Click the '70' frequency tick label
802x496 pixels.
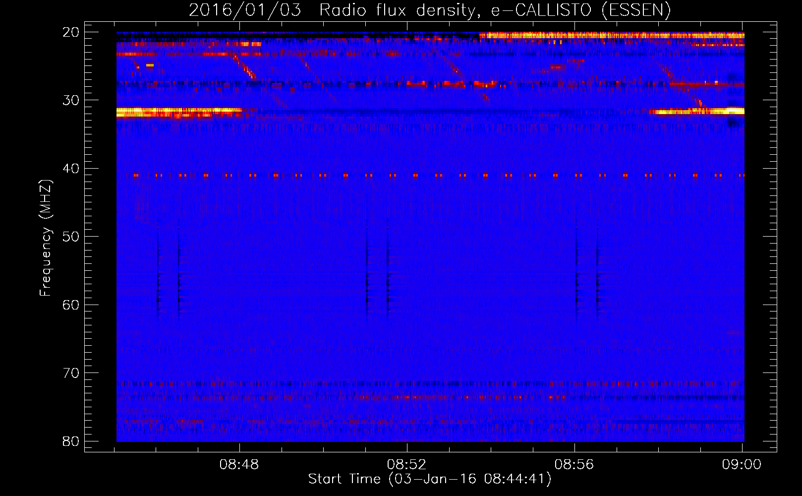point(71,373)
